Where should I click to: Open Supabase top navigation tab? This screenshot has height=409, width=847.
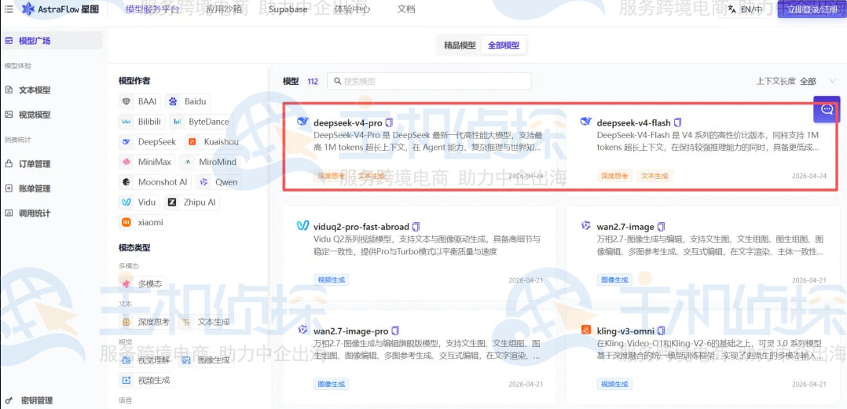click(288, 9)
